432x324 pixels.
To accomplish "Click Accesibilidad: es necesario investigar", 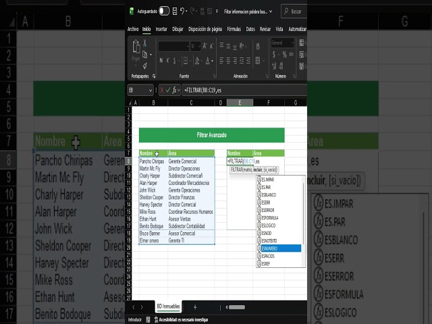I will pos(184,319).
